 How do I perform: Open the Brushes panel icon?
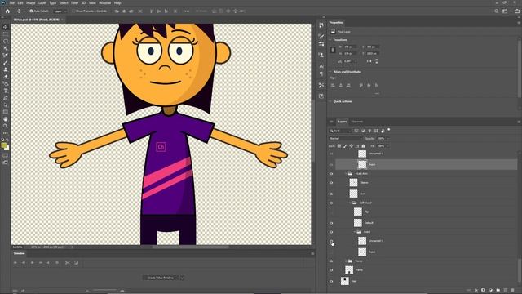[321, 36]
